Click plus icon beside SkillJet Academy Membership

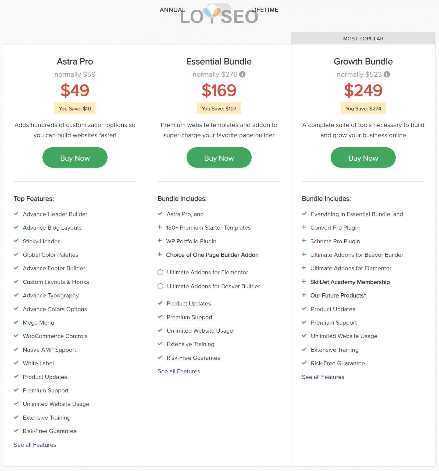pyautogui.click(x=304, y=282)
